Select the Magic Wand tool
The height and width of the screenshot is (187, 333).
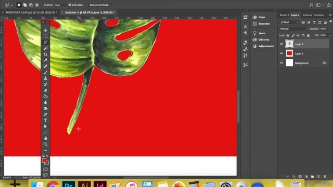point(45,48)
